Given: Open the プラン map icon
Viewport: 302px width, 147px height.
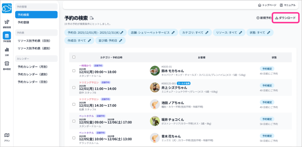Looking at the screenshot, I should tap(6, 137).
